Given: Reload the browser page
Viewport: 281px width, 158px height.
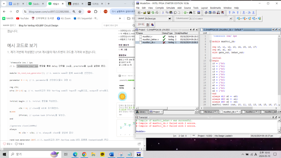Looking at the screenshot, I should coord(17,12).
